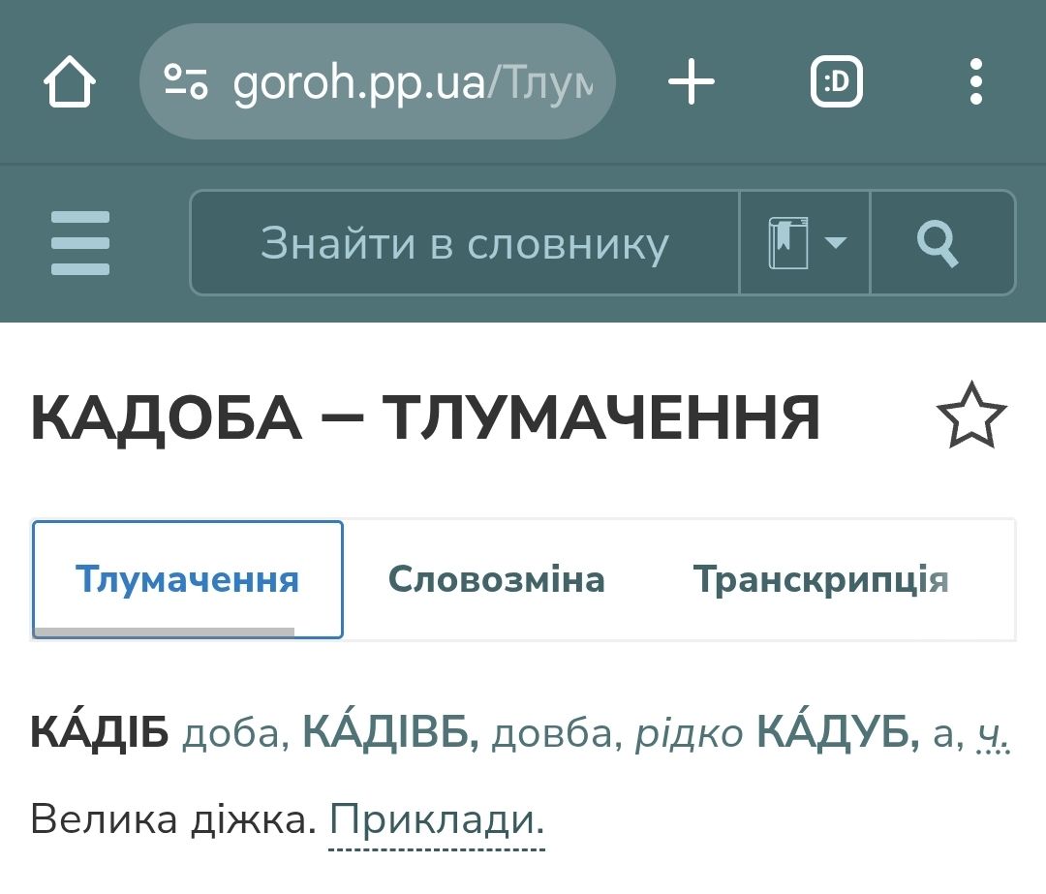The height and width of the screenshot is (894, 1046).
Task: Click the 'ч.' gender abbreviation
Action: (993, 735)
